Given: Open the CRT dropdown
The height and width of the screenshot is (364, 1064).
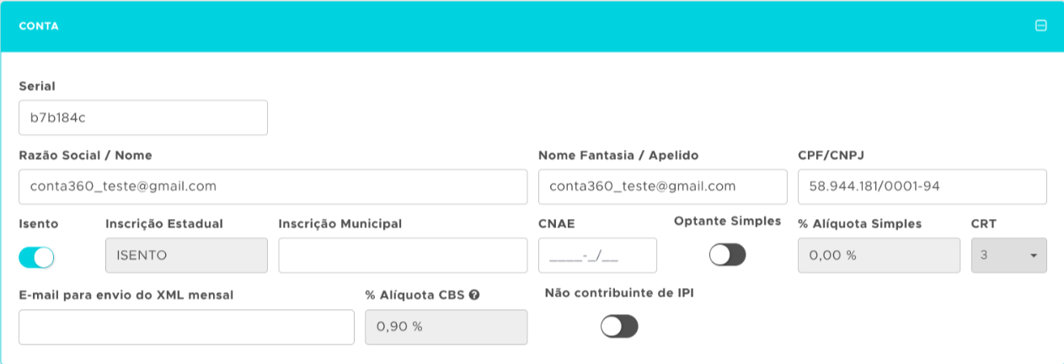Looking at the screenshot, I should coord(1008,255).
